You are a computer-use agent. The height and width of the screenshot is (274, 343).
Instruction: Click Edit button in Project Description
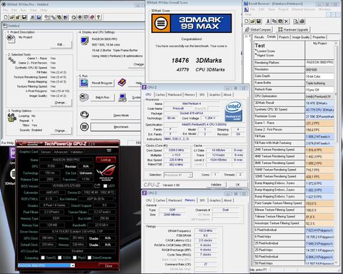point(61,44)
